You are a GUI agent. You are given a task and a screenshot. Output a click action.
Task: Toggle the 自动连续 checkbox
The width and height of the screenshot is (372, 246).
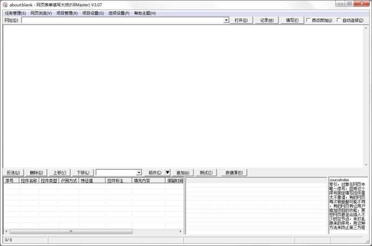pyautogui.click(x=339, y=20)
